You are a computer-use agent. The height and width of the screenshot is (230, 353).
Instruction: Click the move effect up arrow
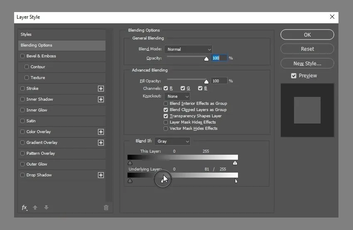click(x=35, y=208)
